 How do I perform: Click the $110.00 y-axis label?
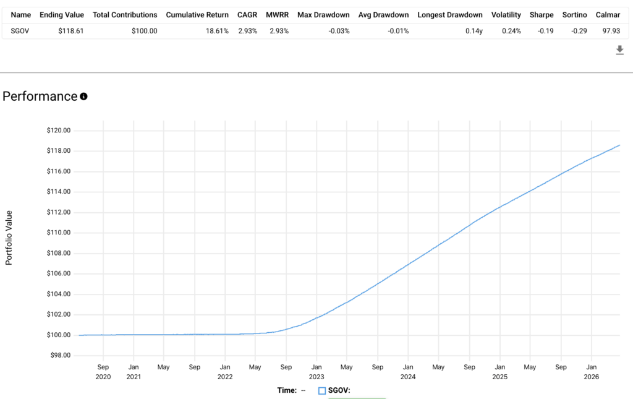point(59,233)
